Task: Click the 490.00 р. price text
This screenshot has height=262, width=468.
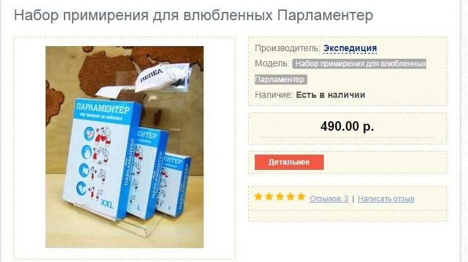Action: (x=347, y=126)
